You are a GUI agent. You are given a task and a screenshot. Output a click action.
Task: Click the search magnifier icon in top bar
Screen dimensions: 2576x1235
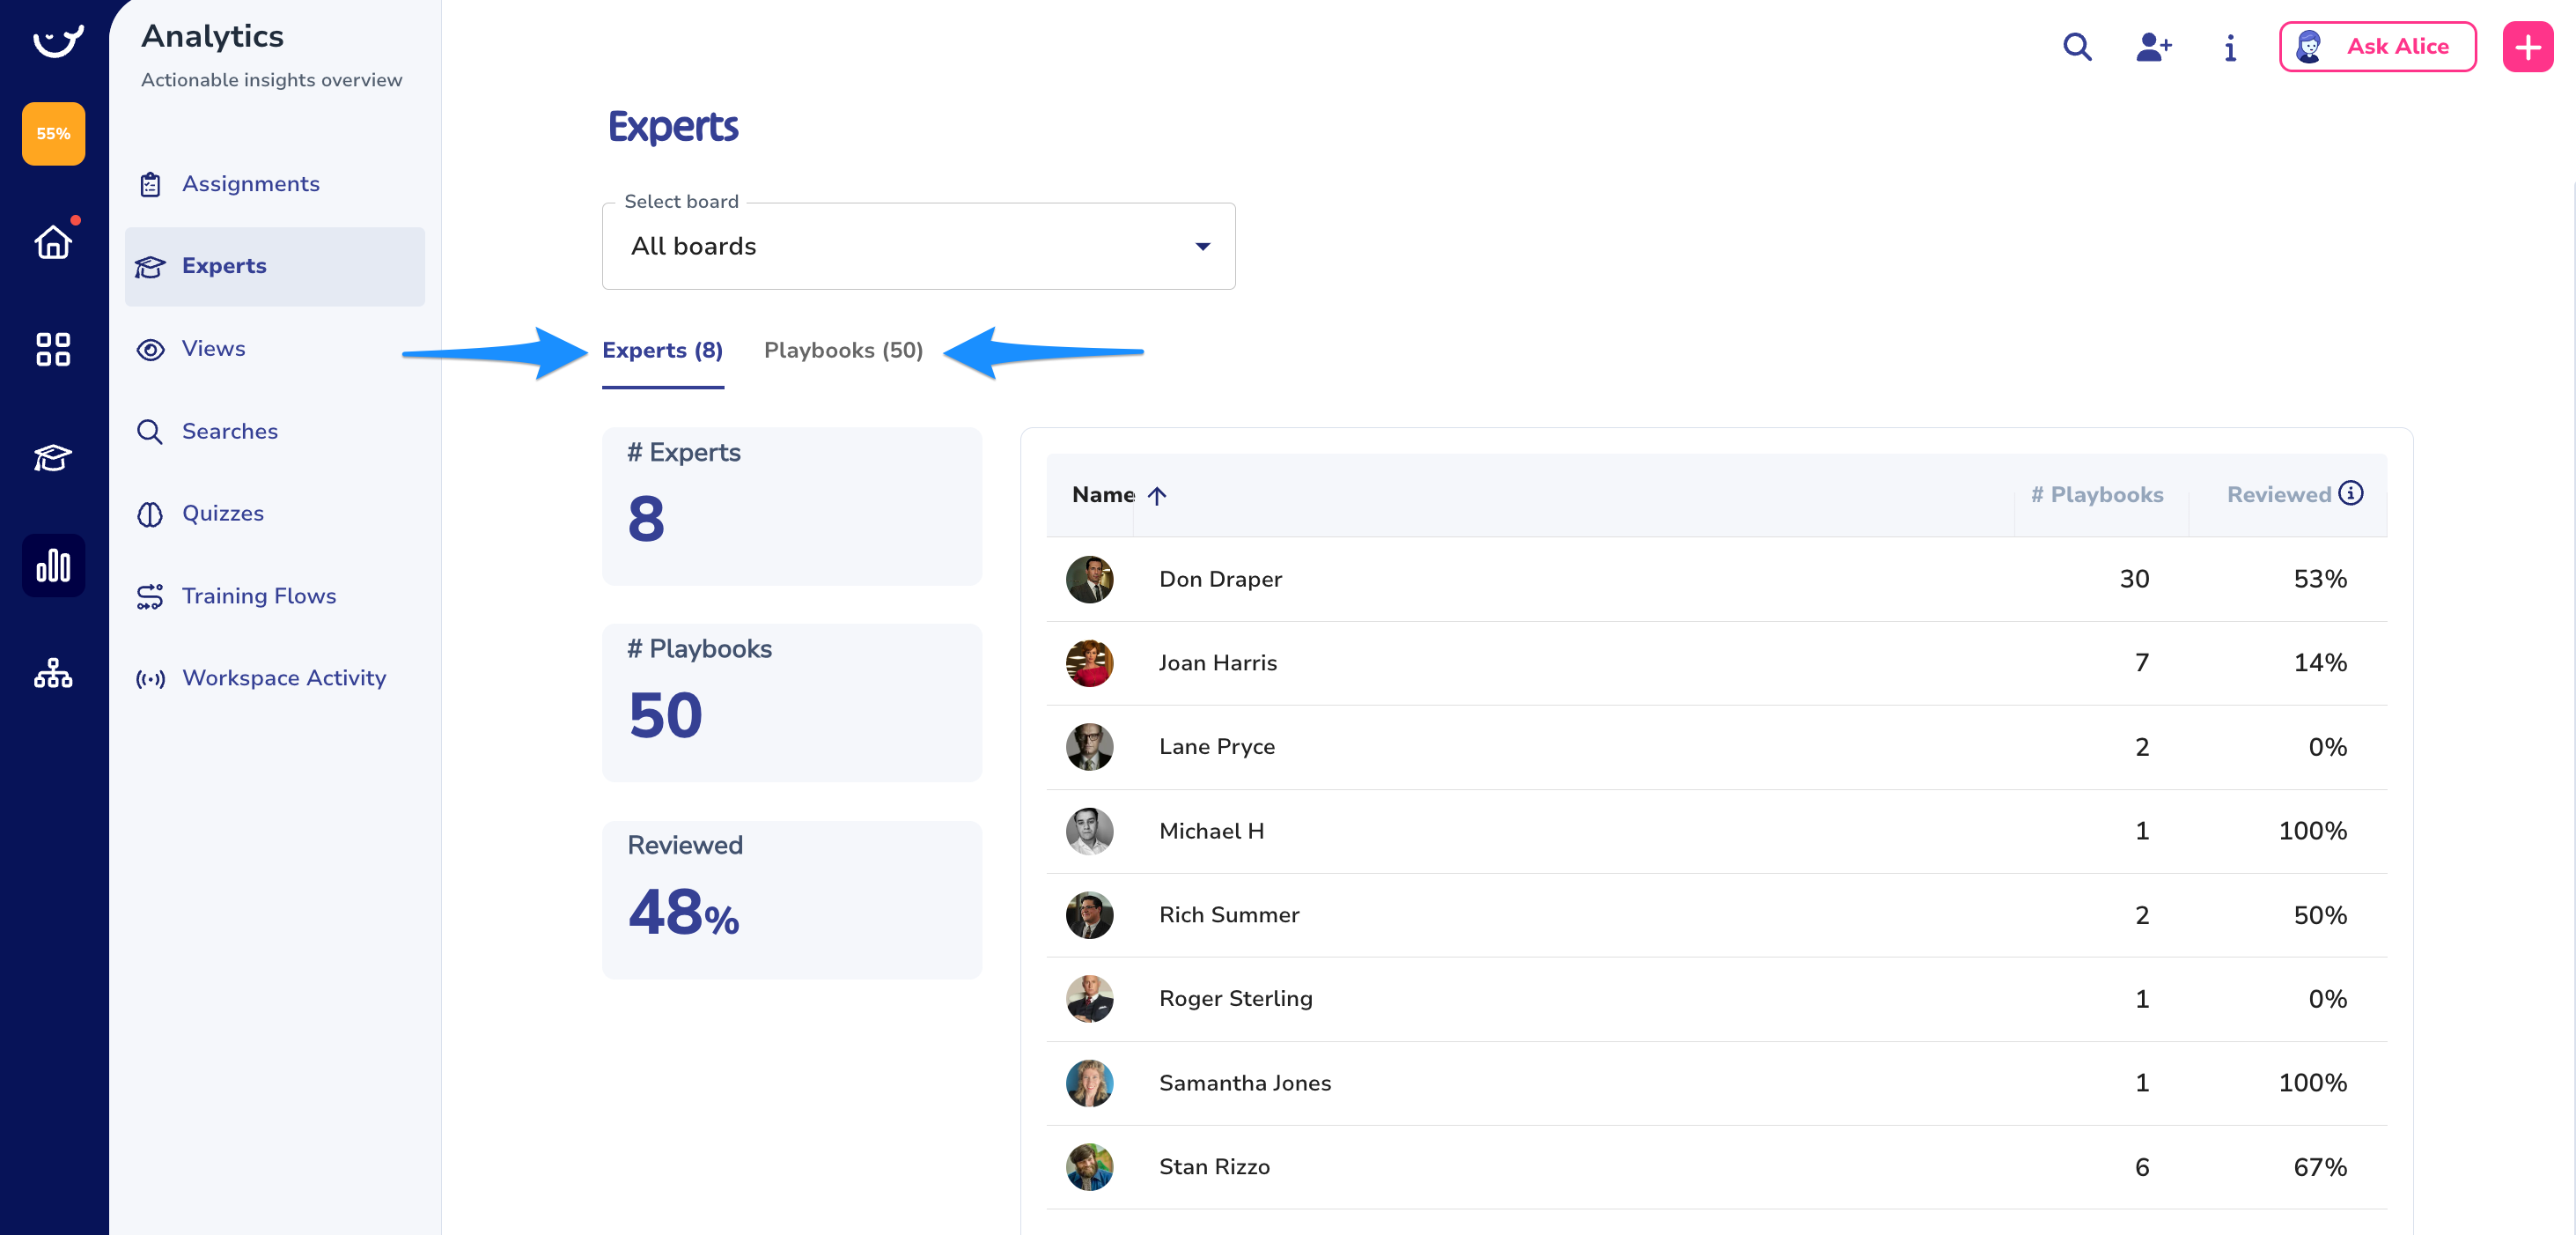2077,47
